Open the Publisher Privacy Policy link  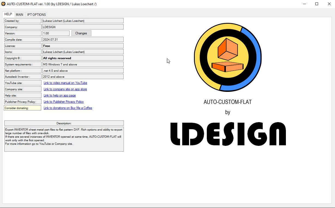pyautogui.click(x=64, y=102)
